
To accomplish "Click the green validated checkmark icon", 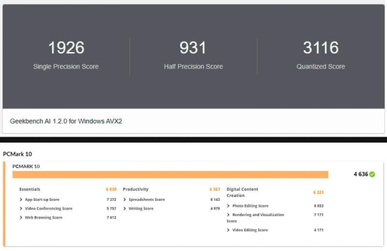I will [372, 174].
